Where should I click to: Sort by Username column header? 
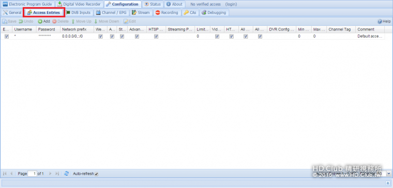pyautogui.click(x=24, y=29)
